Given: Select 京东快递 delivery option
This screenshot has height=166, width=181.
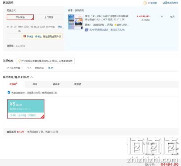Looking at the screenshot, I should point(20,17).
